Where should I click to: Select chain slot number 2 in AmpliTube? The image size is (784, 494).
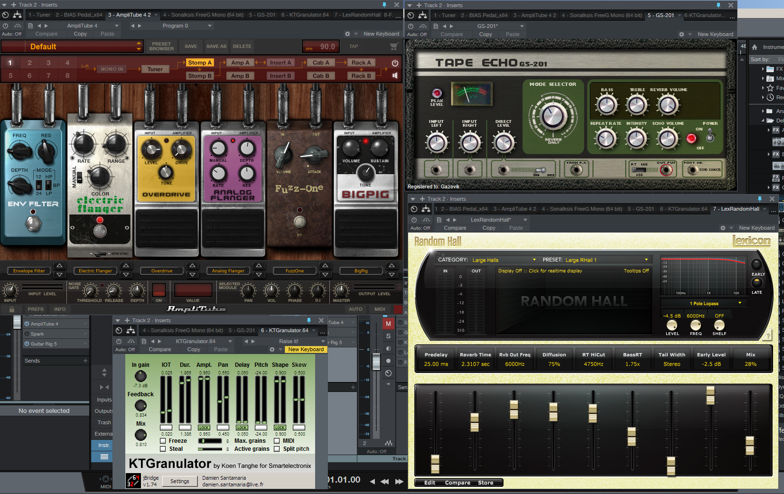tap(29, 63)
